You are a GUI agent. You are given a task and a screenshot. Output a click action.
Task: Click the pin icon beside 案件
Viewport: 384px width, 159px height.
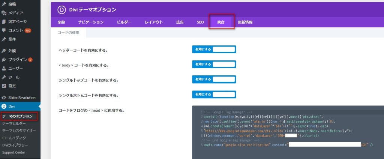(4, 39)
